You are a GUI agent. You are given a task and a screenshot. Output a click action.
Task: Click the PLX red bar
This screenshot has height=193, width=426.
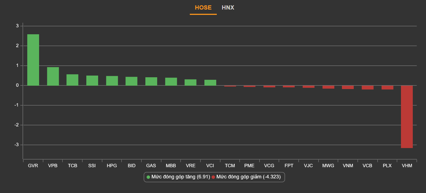tap(387, 87)
